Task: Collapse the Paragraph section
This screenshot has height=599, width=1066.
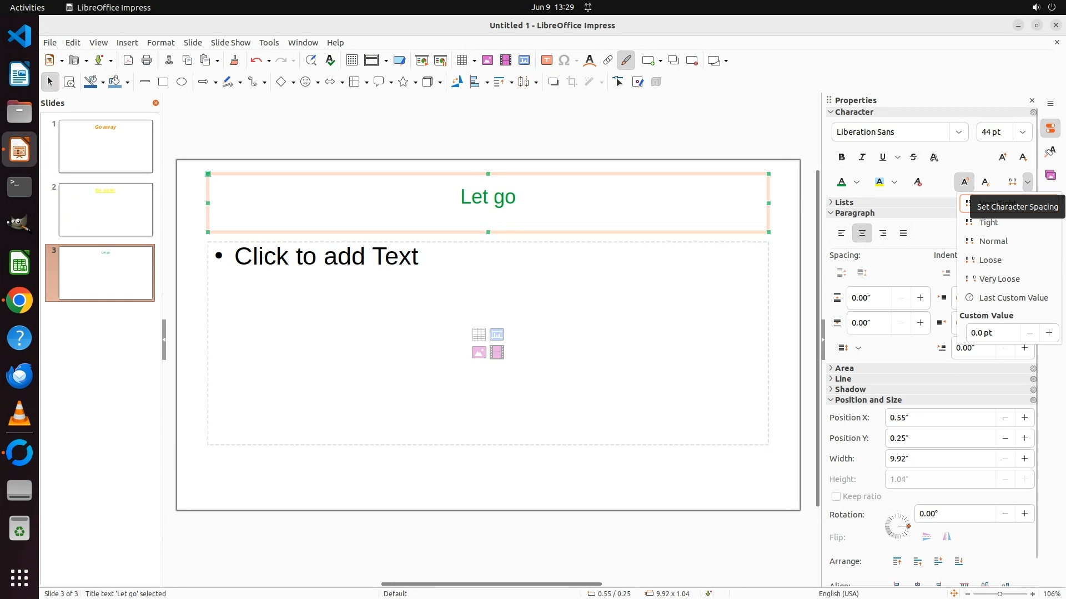Action: [x=854, y=213]
